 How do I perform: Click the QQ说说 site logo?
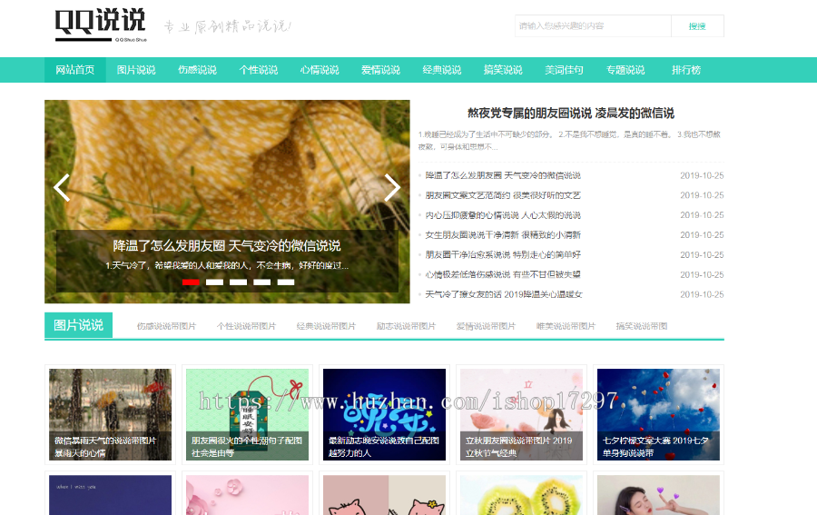coord(101,25)
